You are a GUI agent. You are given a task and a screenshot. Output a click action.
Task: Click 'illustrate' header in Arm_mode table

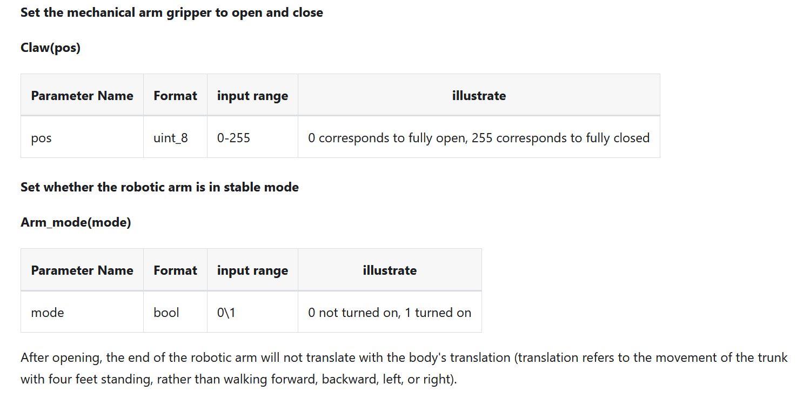[x=390, y=270]
